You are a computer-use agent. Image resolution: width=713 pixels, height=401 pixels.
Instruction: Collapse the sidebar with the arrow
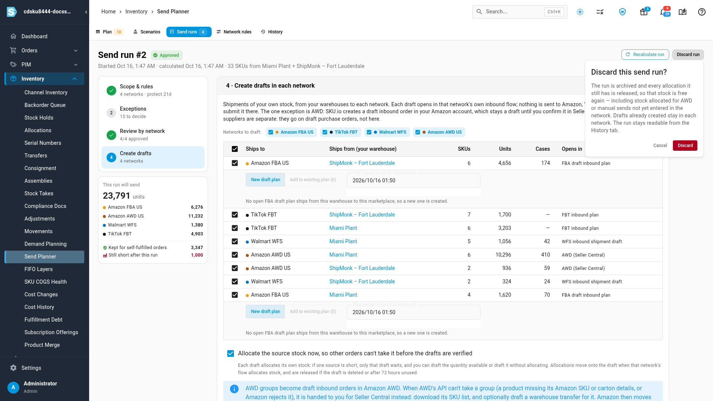(86, 12)
